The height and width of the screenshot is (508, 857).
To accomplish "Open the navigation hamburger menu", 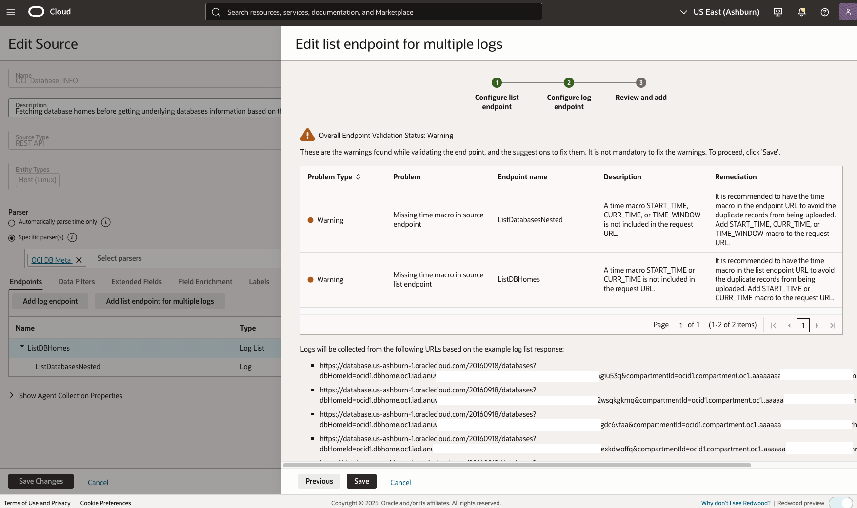I will [x=10, y=12].
